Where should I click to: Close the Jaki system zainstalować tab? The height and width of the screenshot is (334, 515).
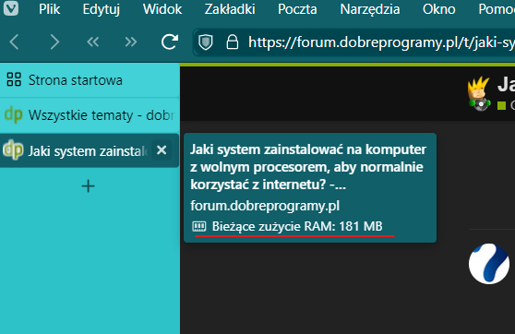tap(162, 150)
